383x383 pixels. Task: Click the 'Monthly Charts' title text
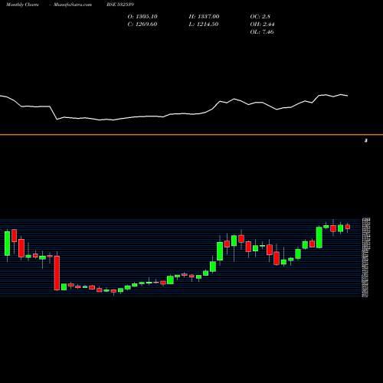(x=22, y=5)
